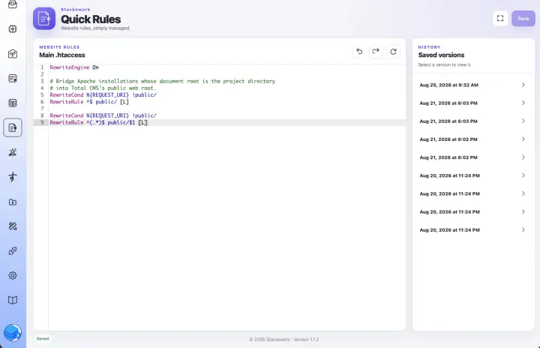Expand the Aug 21, 2026 at 6:02 PM chevron just below the 6:03 PM entries
540x348 pixels.
pos(523,139)
